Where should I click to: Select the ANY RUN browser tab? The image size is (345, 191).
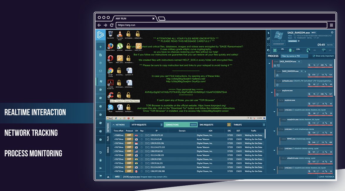pyautogui.click(x=135, y=19)
